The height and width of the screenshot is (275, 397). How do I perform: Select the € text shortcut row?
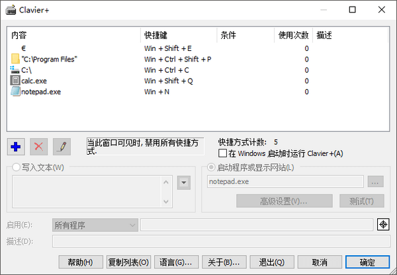(x=23, y=48)
